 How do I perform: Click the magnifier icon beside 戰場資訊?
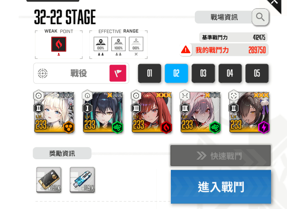pos(260,17)
